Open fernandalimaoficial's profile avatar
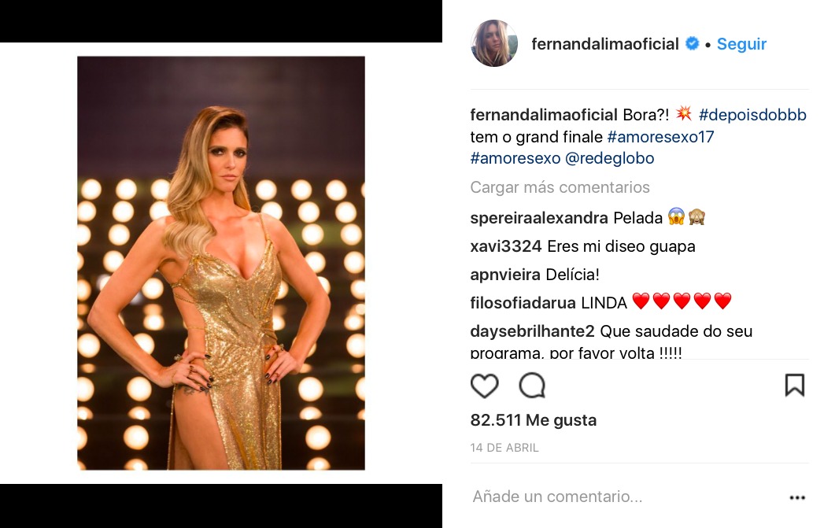Image resolution: width=835 pixels, height=528 pixels. coord(493,43)
